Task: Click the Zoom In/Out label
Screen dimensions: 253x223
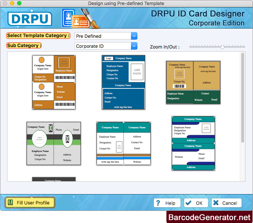Action: point(165,47)
